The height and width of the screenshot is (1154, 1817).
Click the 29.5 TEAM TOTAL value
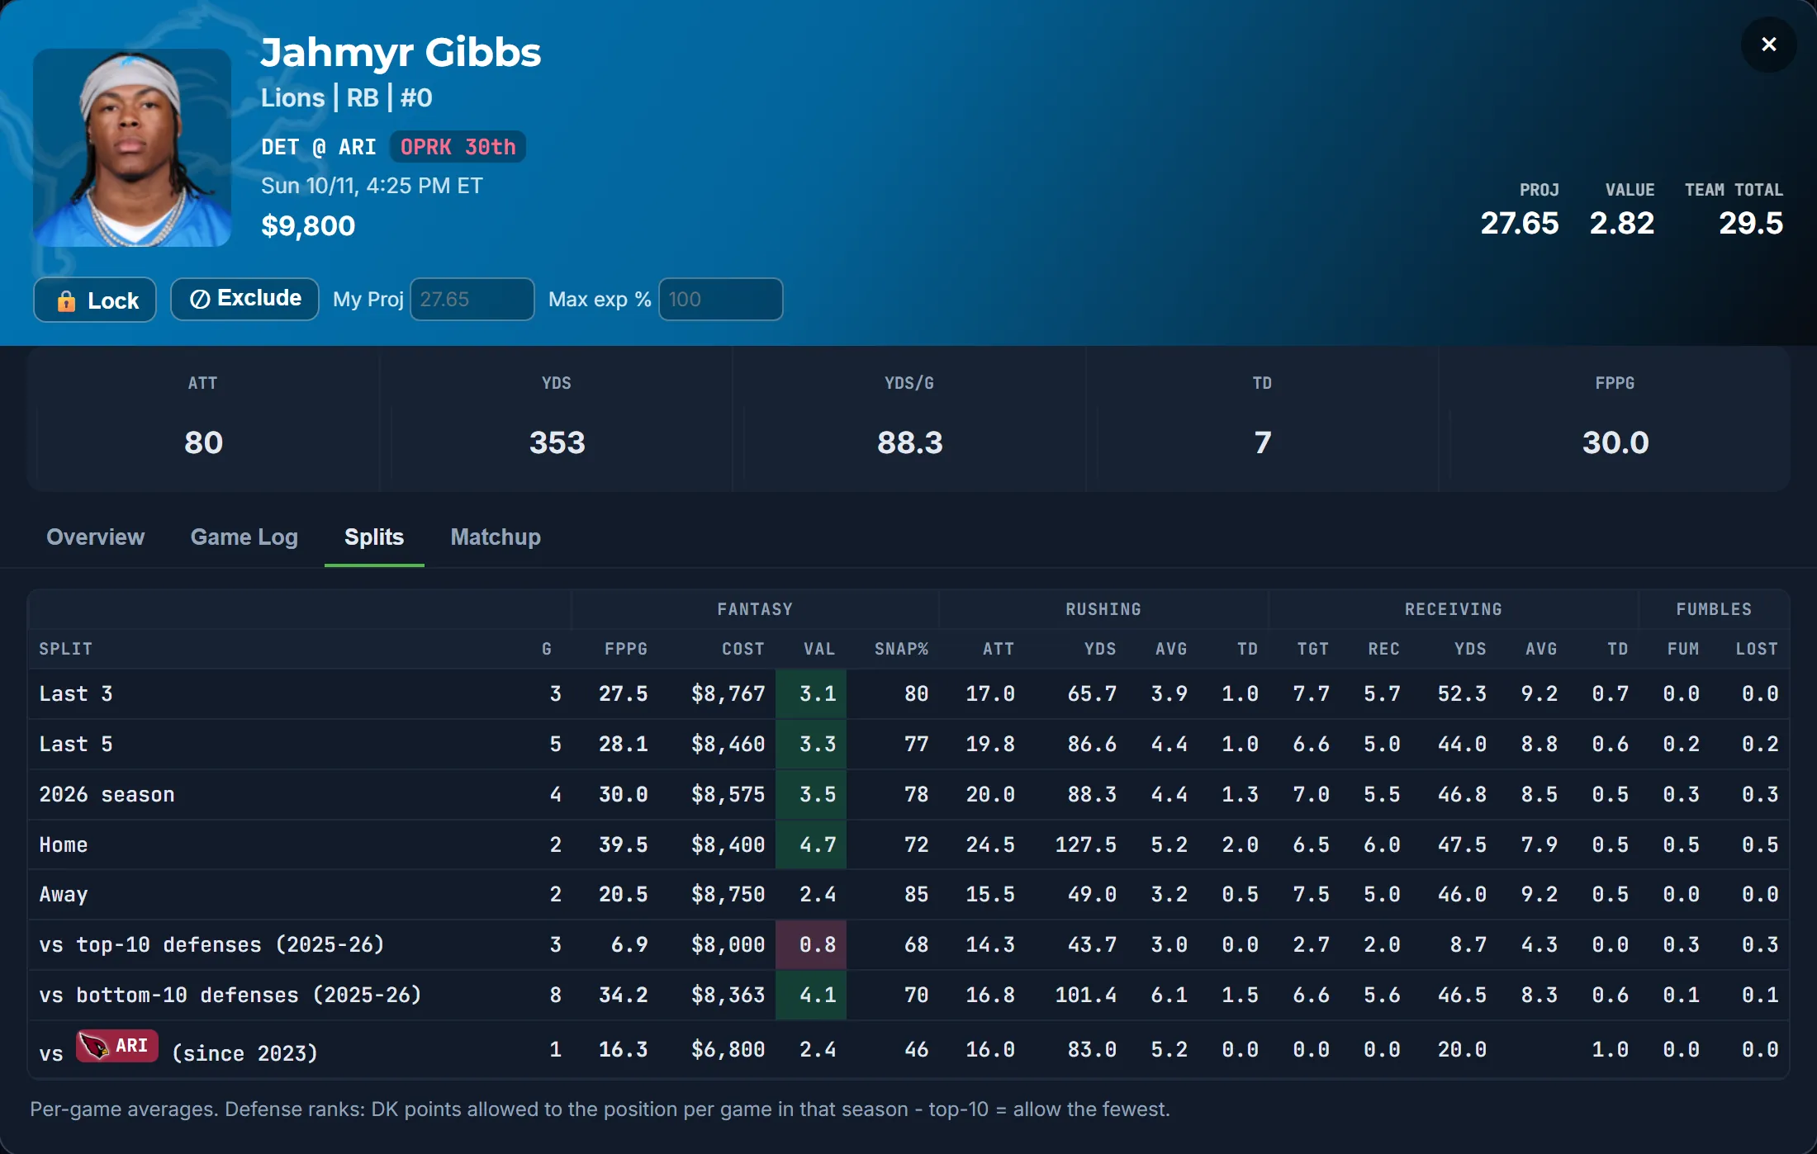click(x=1751, y=223)
